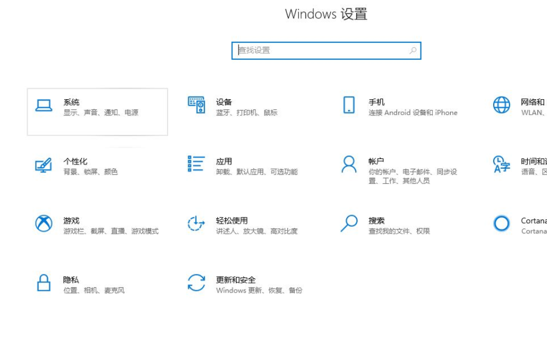The height and width of the screenshot is (338, 547).
Task: Open the 搜索 magnifier category icon
Action: (349, 223)
